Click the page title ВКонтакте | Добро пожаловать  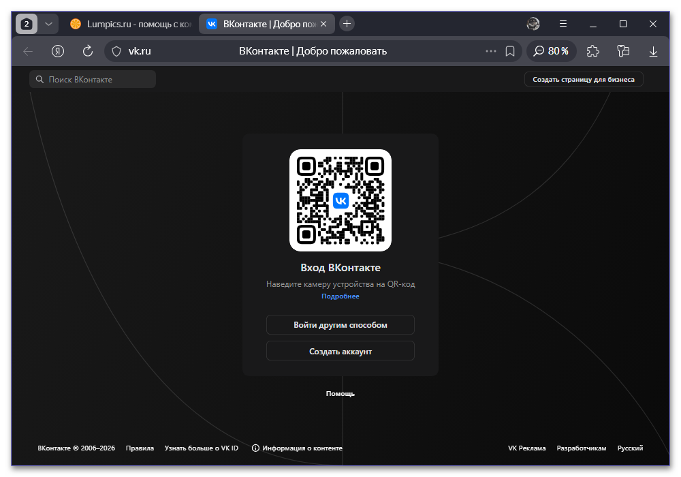click(313, 51)
